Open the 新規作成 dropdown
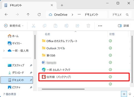Screen dimensions: 134x97 pos(14,26)
